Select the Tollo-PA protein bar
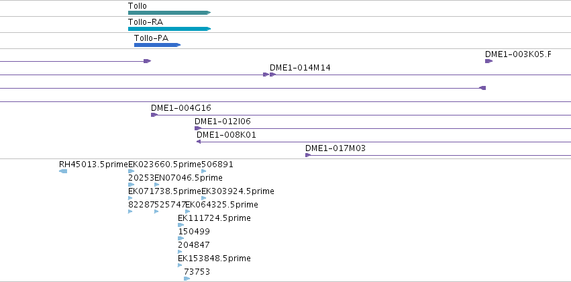The width and height of the screenshot is (571, 282). 157,45
